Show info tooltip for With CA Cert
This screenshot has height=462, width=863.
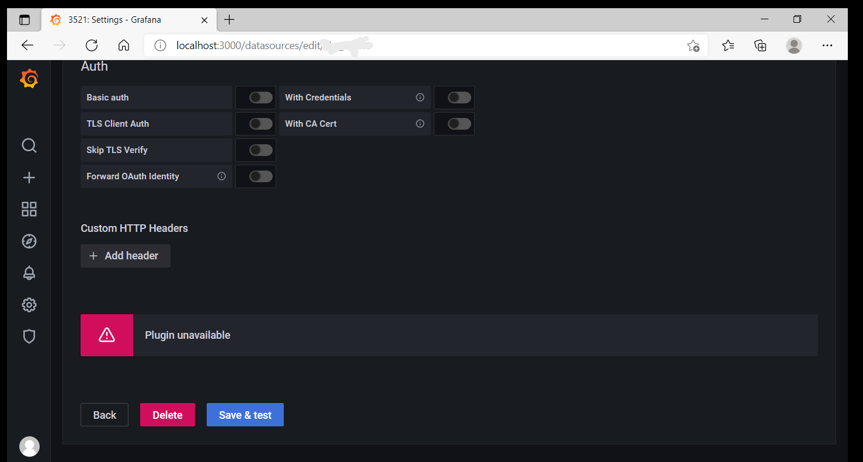click(420, 124)
